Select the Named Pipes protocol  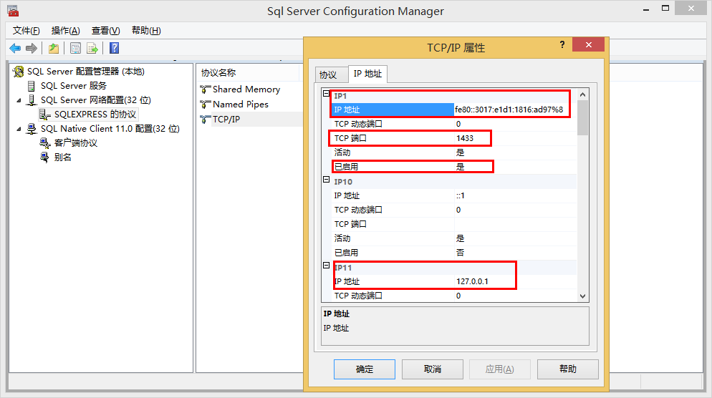[x=240, y=105]
